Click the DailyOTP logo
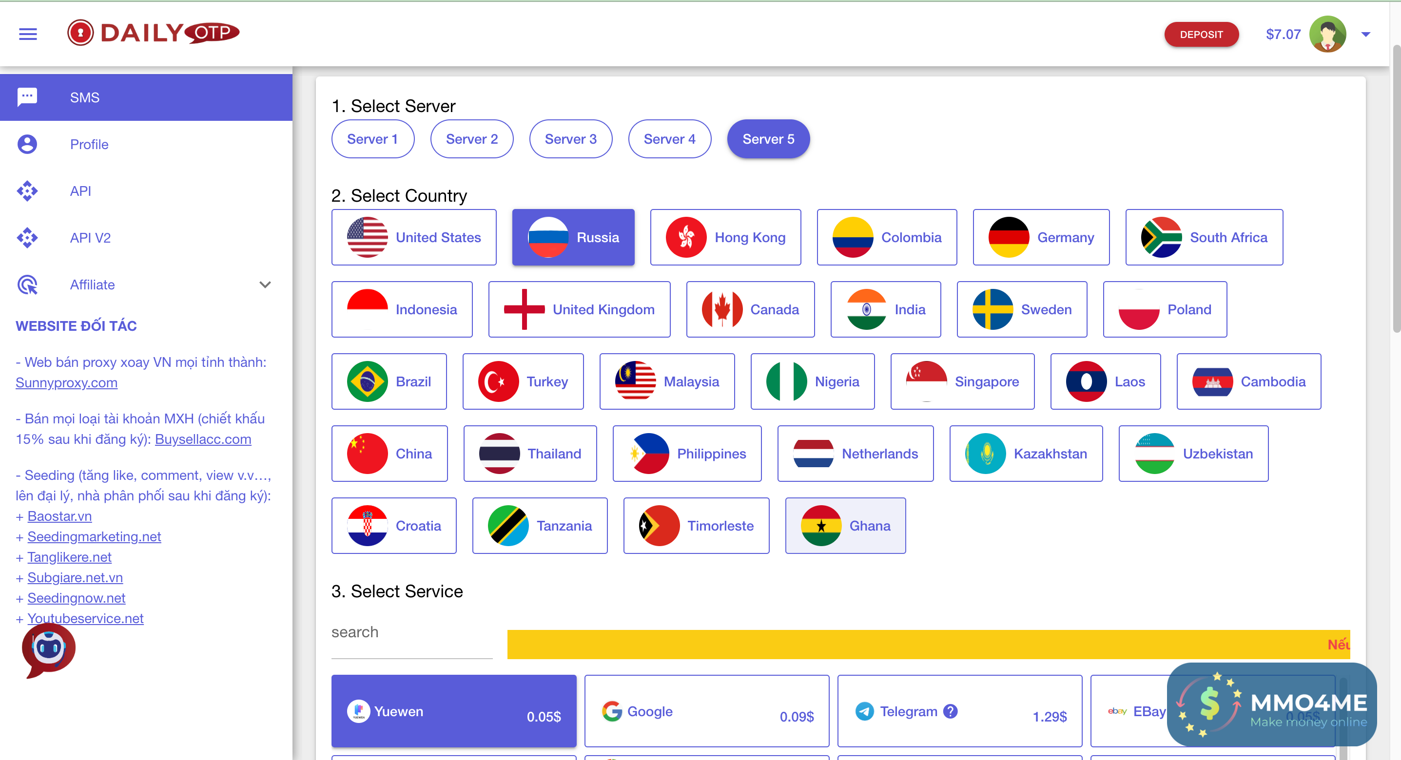Screen dimensions: 1401x760 154,33
